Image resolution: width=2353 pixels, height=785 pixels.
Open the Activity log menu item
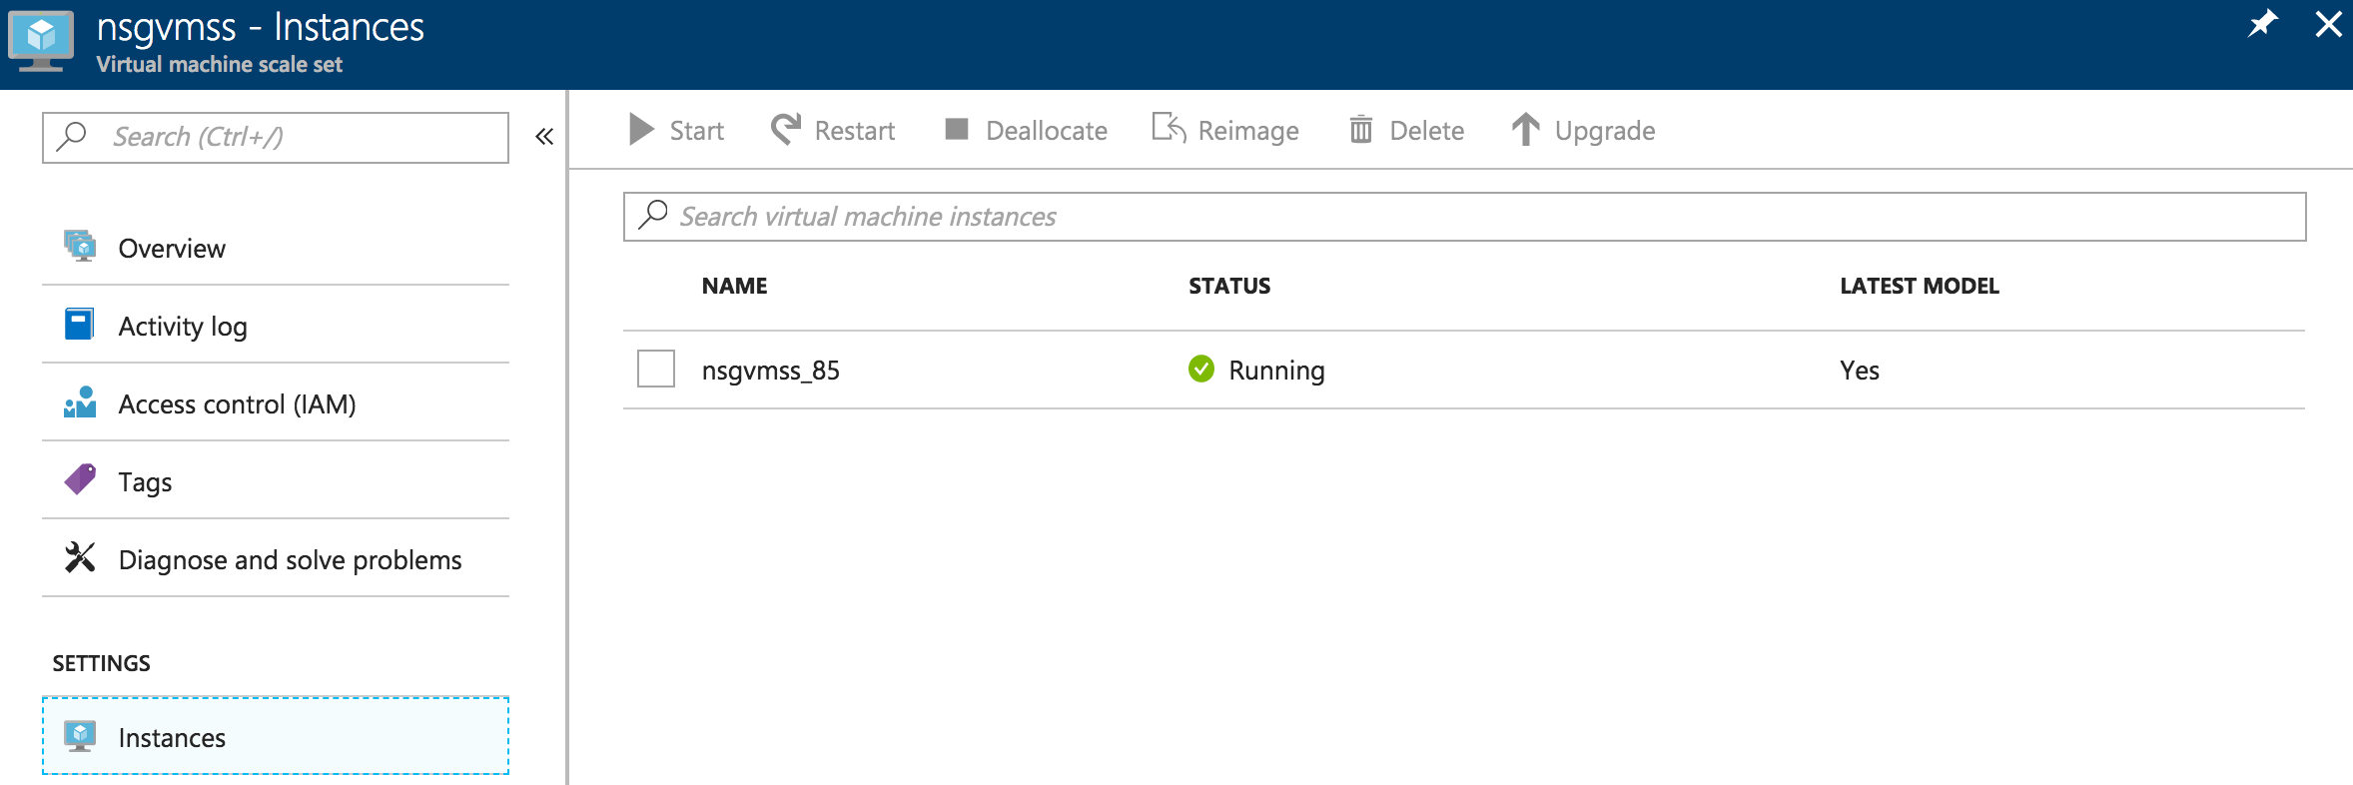(x=276, y=326)
